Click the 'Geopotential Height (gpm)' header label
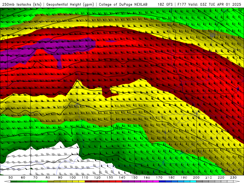The image size is (244, 183). [70, 5]
